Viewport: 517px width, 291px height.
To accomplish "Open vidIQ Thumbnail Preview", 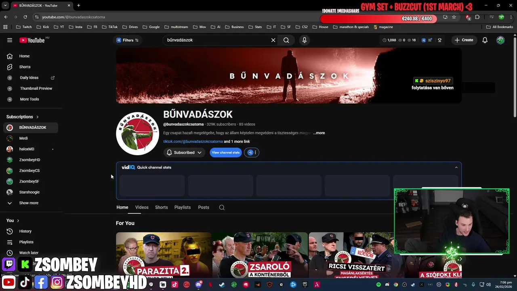I will point(30,88).
